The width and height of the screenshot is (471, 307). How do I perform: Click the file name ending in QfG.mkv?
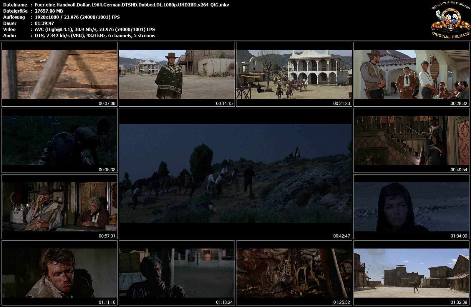pos(132,5)
